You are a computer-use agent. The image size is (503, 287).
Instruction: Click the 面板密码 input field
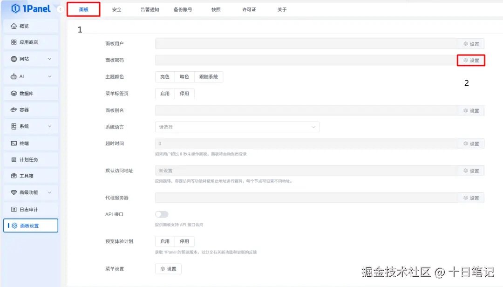click(306, 60)
